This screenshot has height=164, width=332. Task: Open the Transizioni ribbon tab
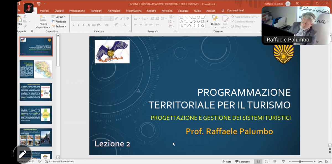(96, 11)
